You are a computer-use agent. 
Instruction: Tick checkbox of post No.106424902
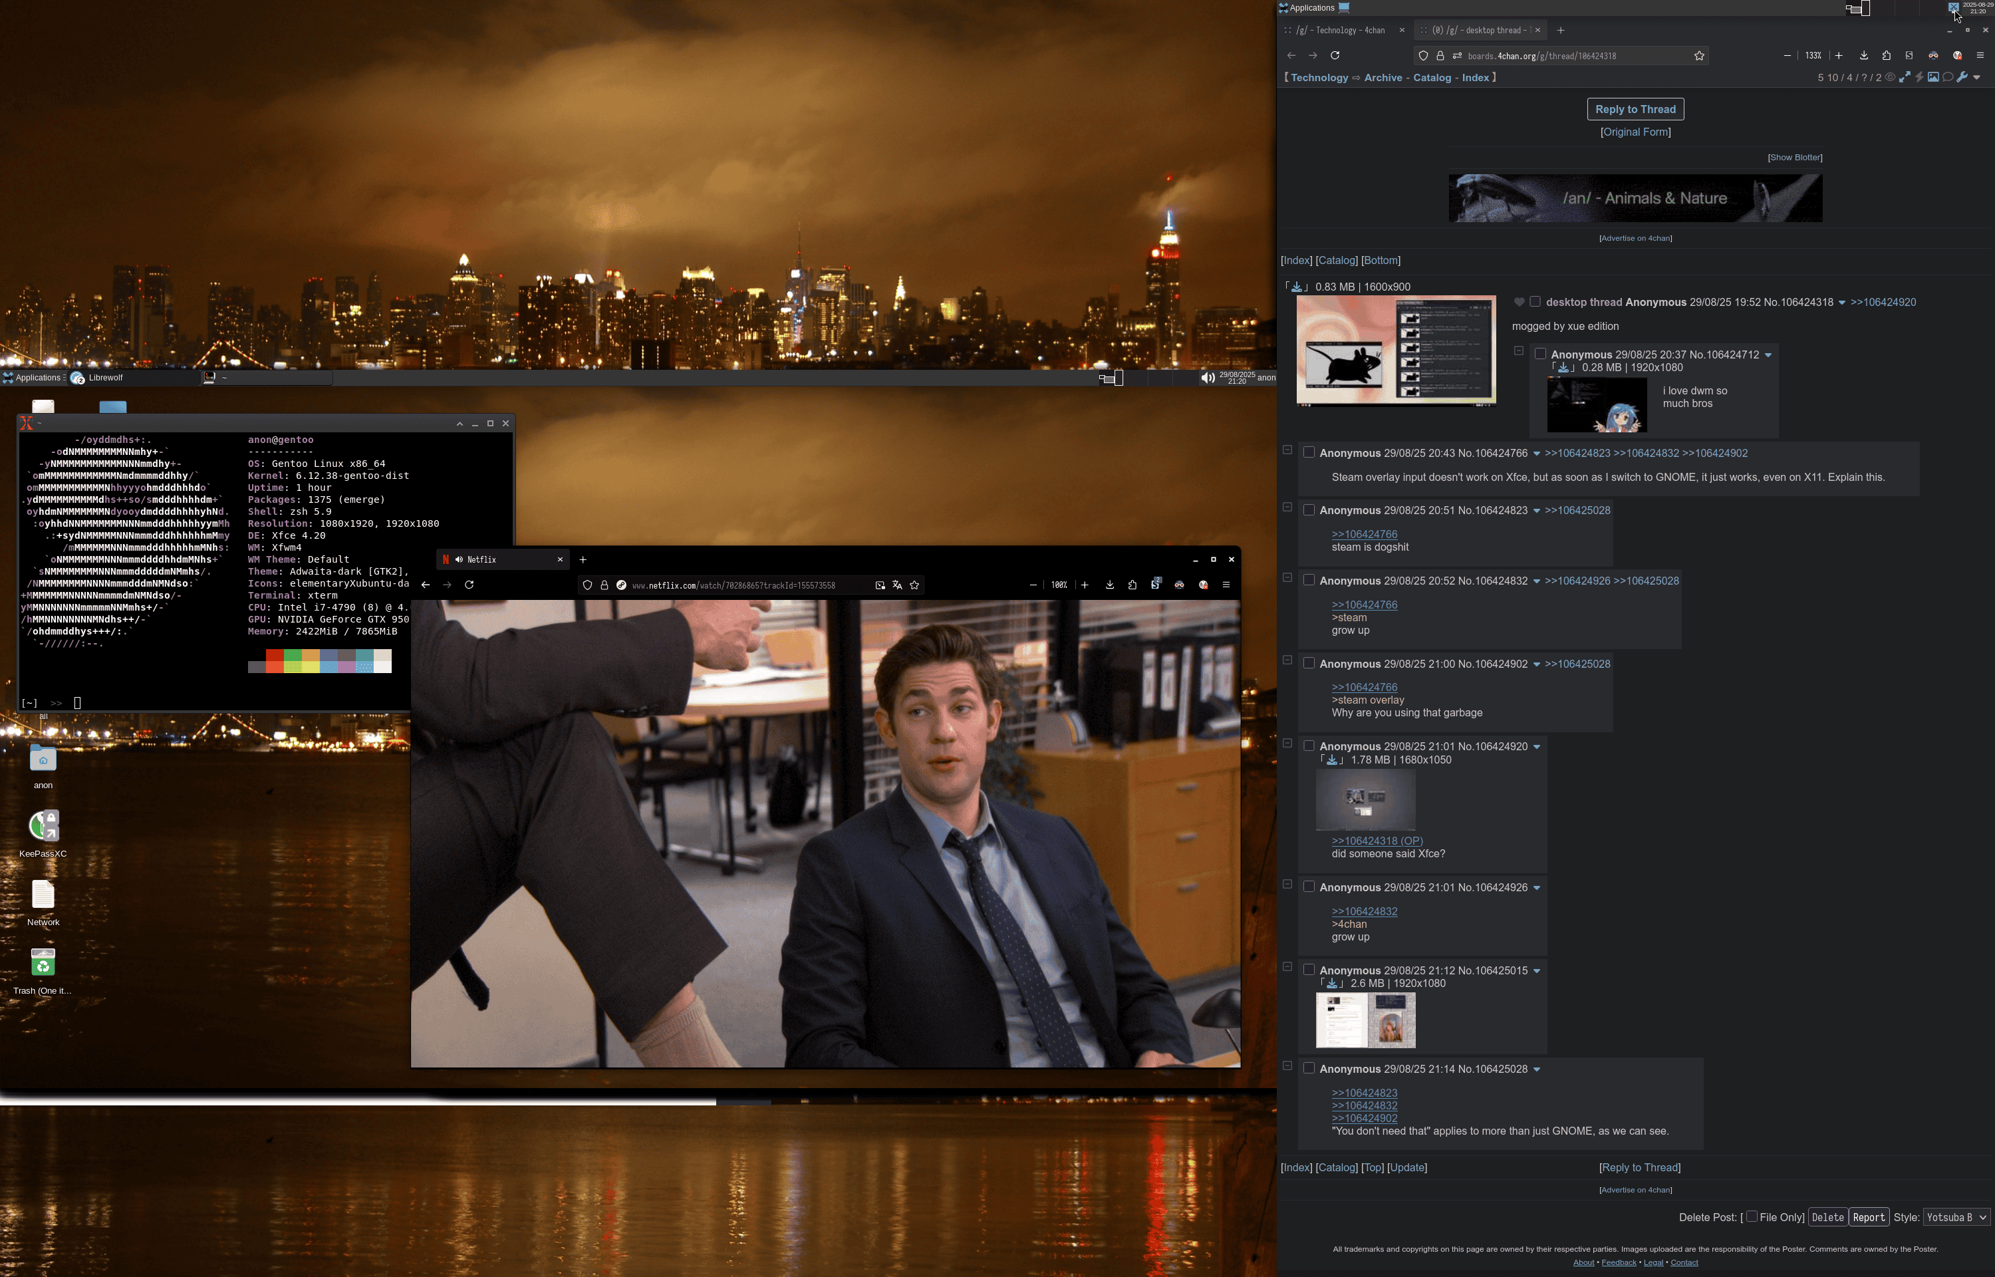coord(1309,663)
